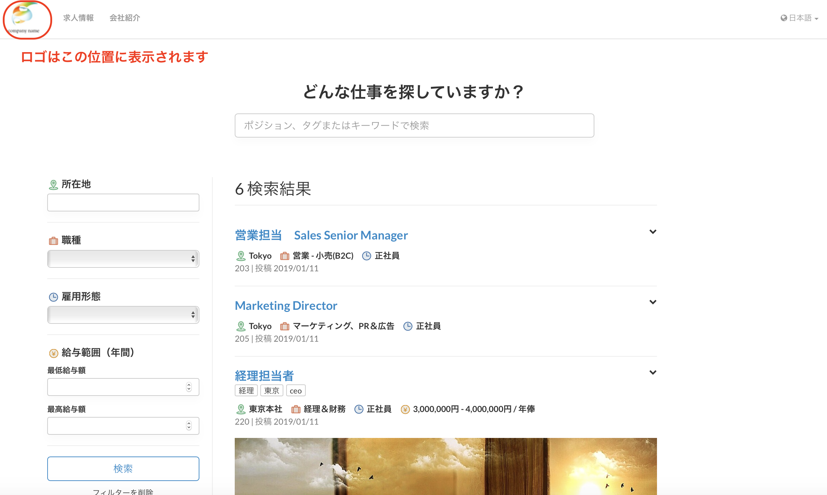Image resolution: width=827 pixels, height=495 pixels.
Task: Click the clock icon beside 雇用形態
Action: pos(53,297)
